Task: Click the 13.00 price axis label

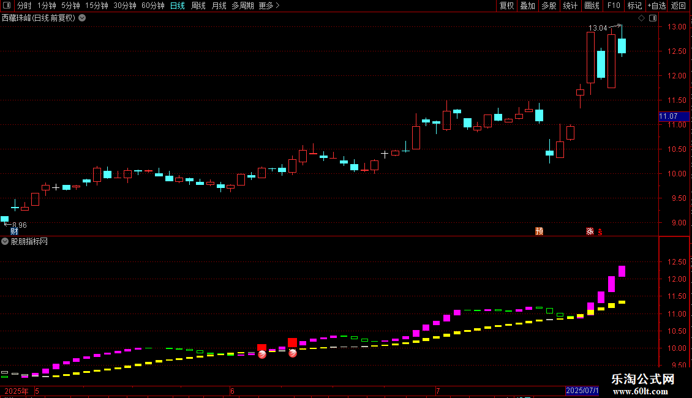Action: coord(677,27)
